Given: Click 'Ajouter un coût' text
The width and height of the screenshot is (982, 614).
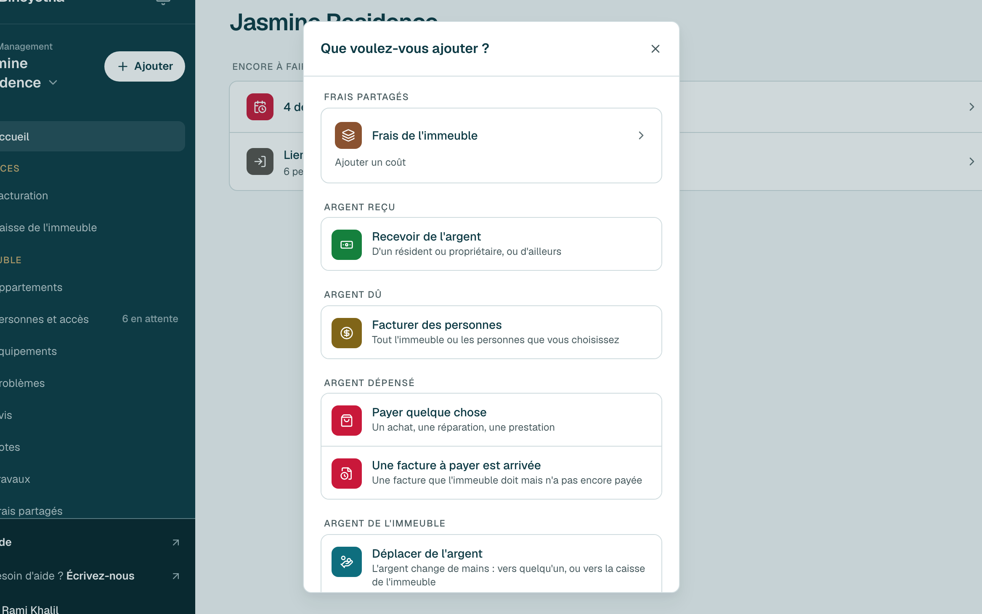Looking at the screenshot, I should click(370, 162).
